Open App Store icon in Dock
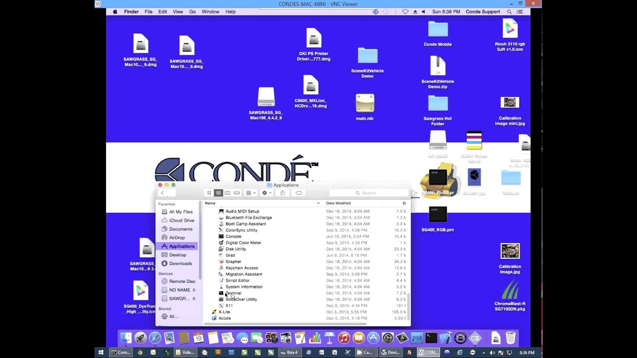 (x=373, y=338)
